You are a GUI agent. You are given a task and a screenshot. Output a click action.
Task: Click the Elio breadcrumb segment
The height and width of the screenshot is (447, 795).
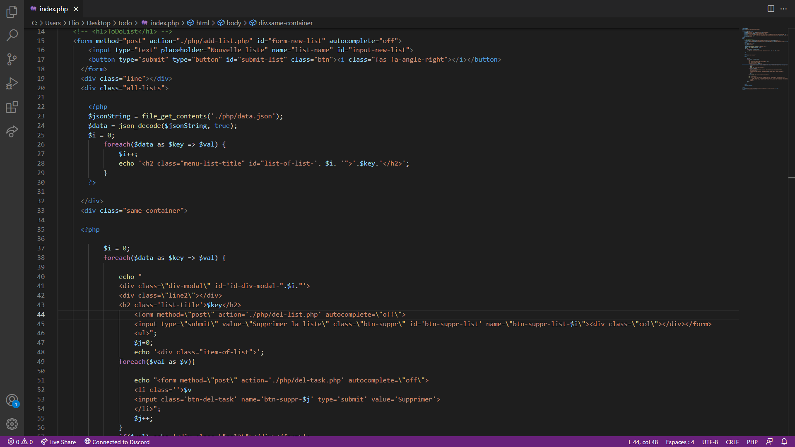click(74, 23)
